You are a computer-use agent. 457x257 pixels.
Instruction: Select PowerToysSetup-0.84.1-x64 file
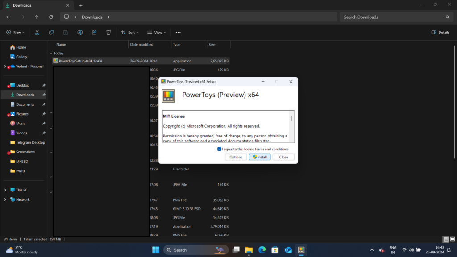point(141,61)
